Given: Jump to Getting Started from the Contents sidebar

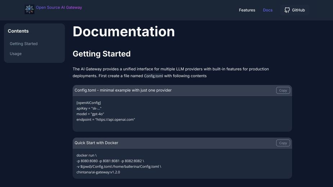Looking at the screenshot, I should click(24, 44).
